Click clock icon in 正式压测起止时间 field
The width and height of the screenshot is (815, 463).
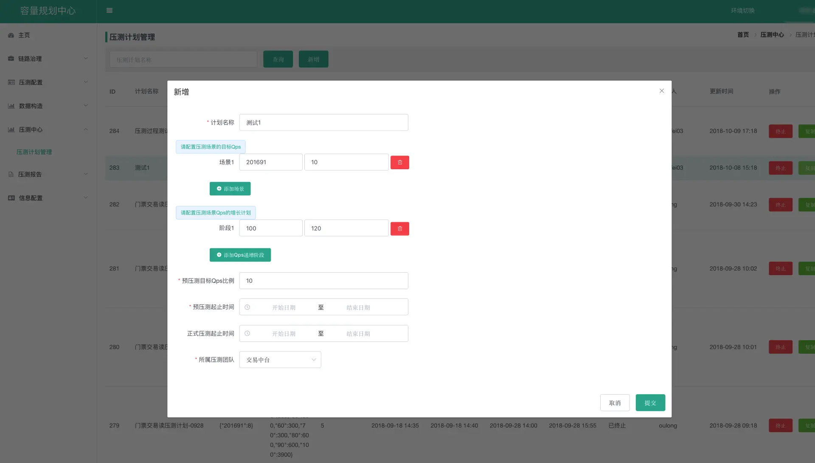pos(247,334)
